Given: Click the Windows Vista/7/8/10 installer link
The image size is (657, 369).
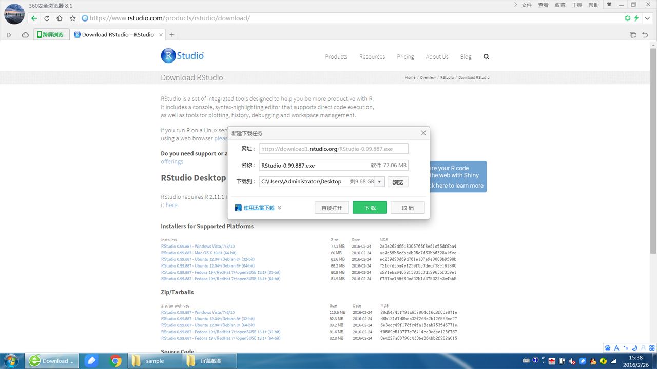Looking at the screenshot, I should pyautogui.click(x=198, y=247).
